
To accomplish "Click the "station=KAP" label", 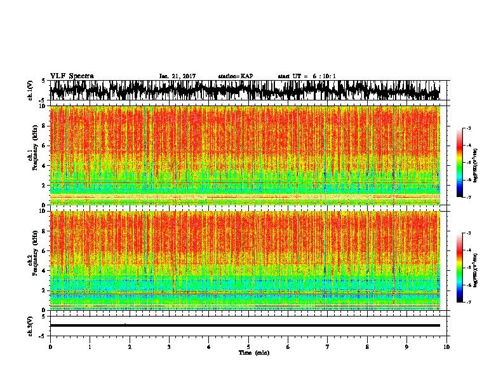I will coord(236,76).
